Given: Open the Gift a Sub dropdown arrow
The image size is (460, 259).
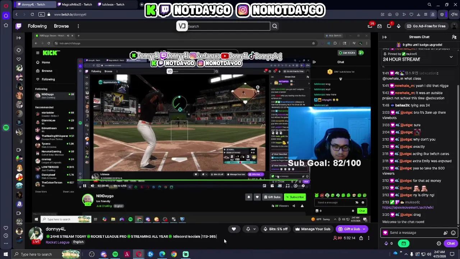Looking at the screenshot, I should pos(364,229).
